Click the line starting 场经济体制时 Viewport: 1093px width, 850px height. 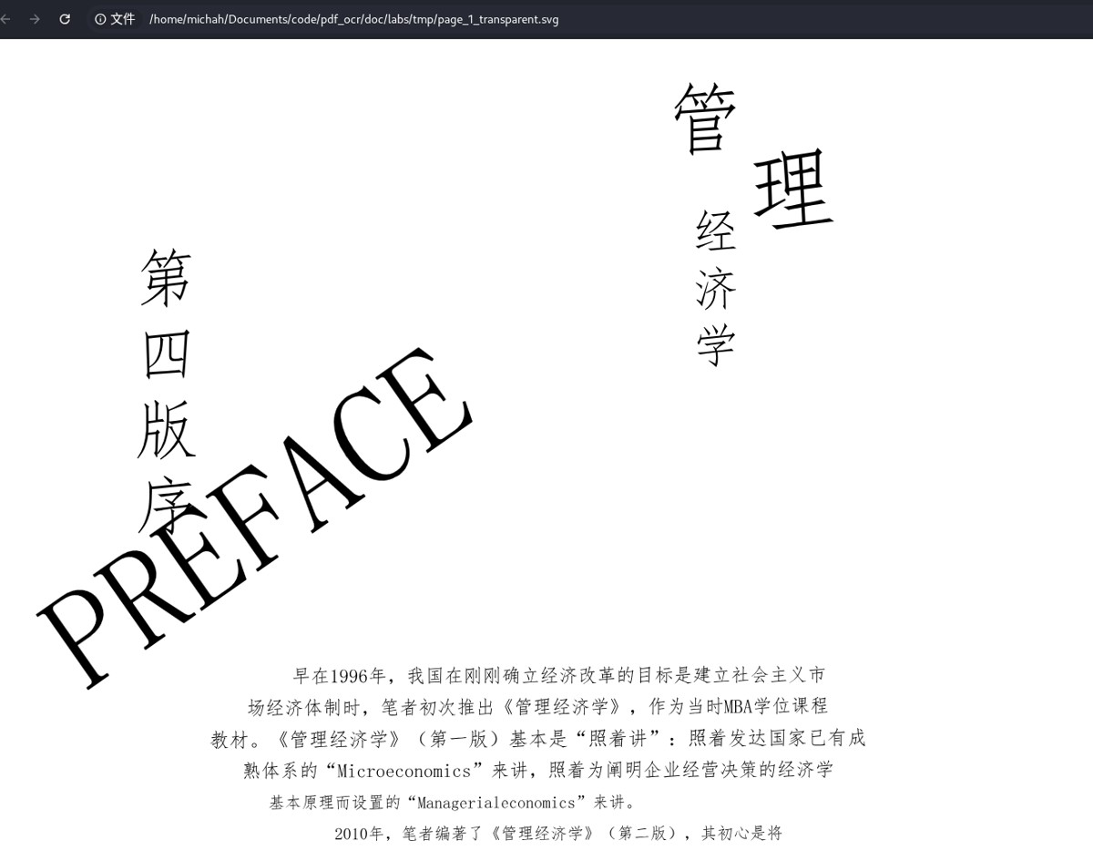pyautogui.click(x=538, y=706)
